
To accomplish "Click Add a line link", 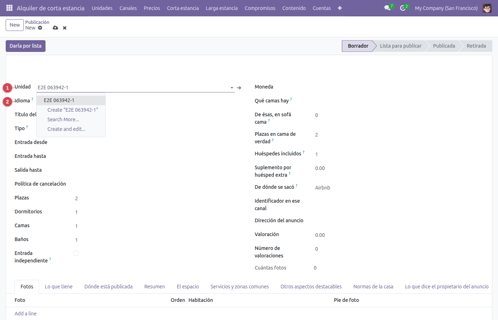I will 26,314.
